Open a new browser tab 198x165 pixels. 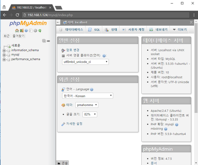59,8
